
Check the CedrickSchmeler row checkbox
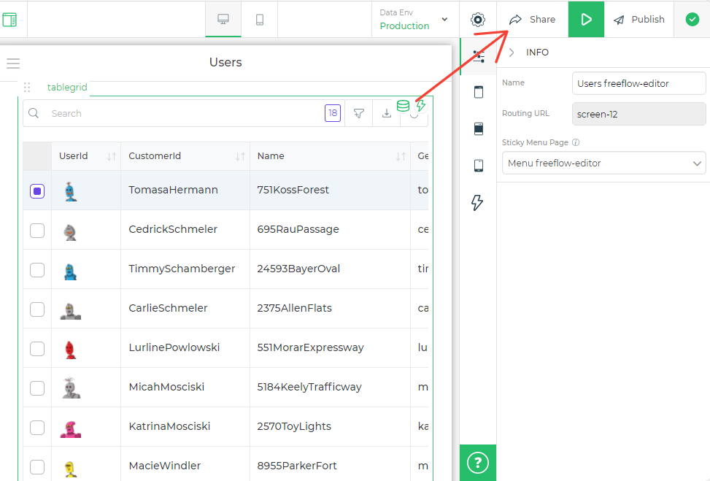[x=37, y=231]
